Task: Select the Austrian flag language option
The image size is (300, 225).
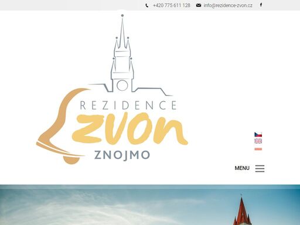Action: tap(258, 149)
